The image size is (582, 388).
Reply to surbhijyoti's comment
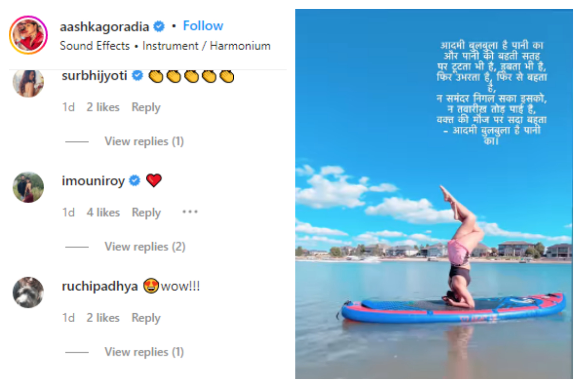pyautogui.click(x=146, y=108)
